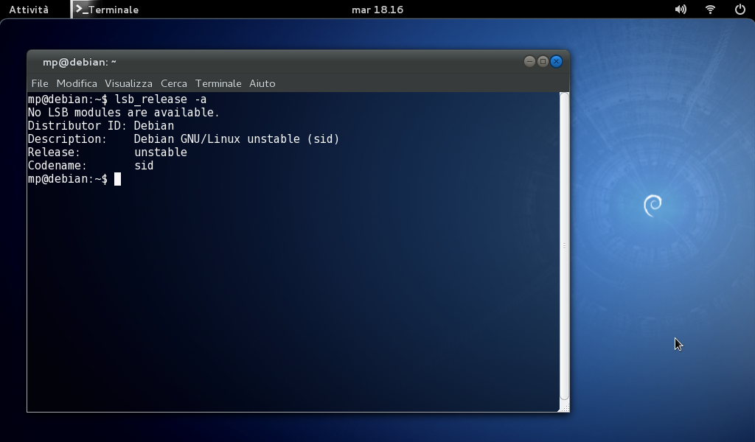Click the terminal vertical scrollbar
The width and height of the screenshot is (755, 442).
pyautogui.click(x=564, y=246)
